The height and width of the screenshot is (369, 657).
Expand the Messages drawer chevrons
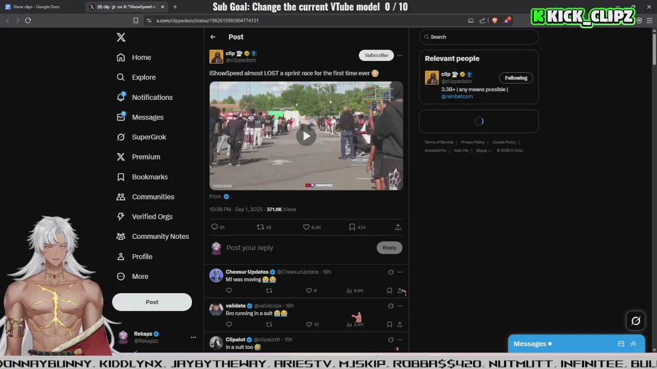tap(633, 344)
